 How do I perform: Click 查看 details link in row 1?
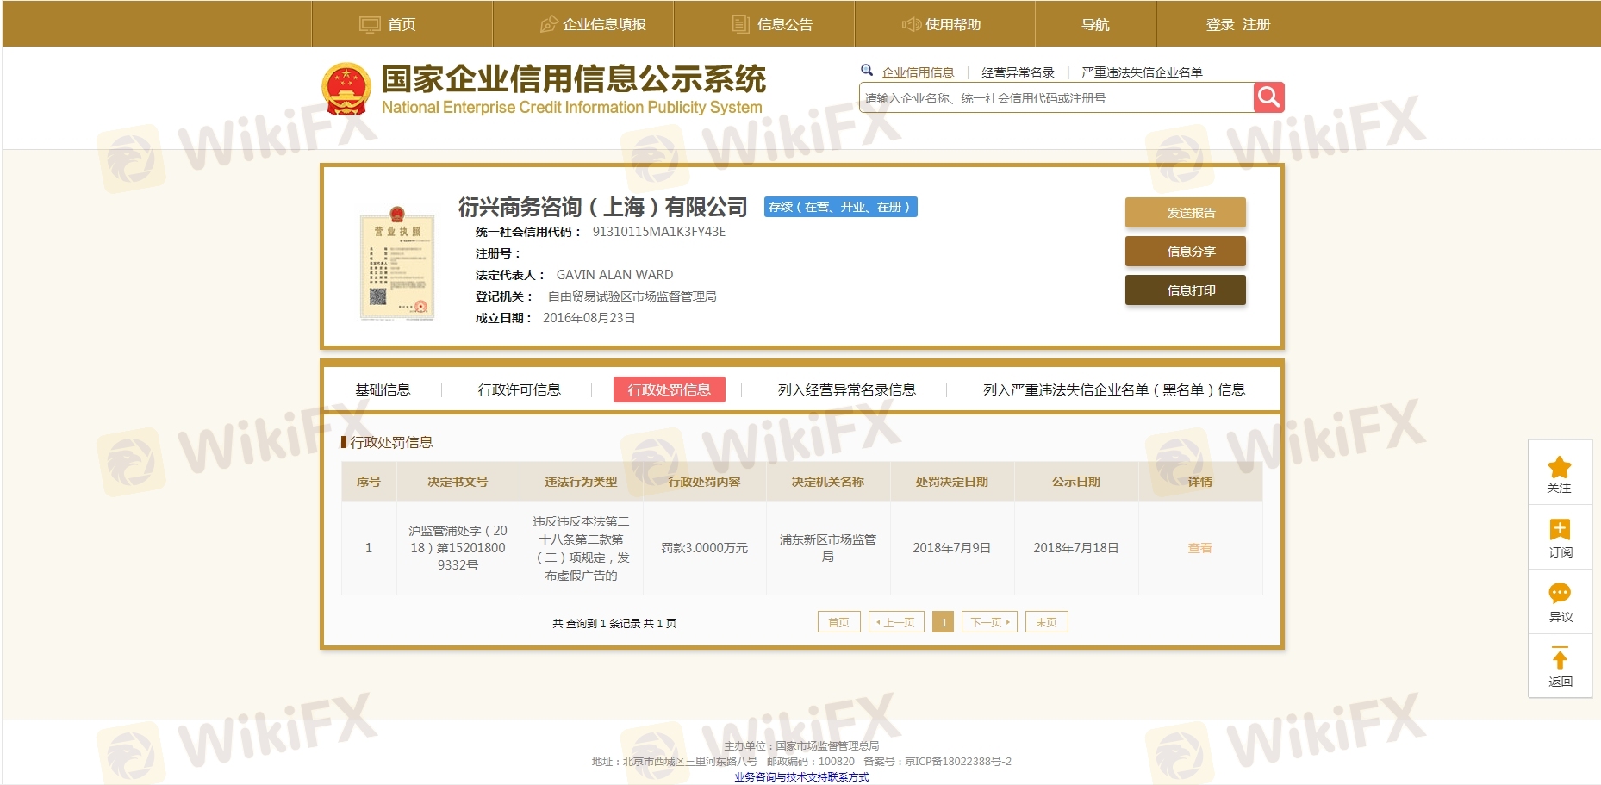(x=1200, y=548)
